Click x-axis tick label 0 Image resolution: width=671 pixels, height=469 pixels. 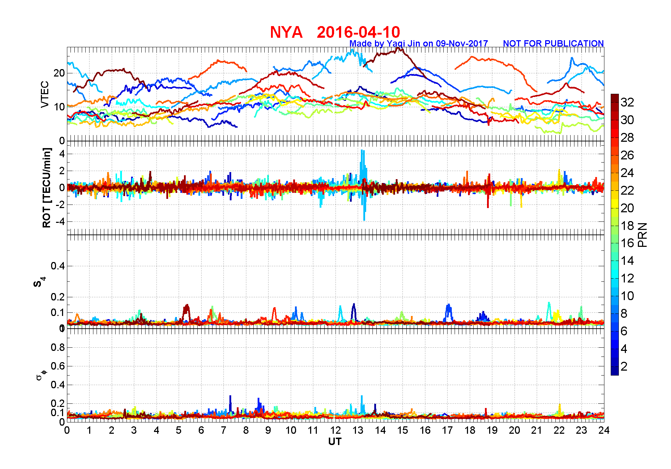pos(67,430)
